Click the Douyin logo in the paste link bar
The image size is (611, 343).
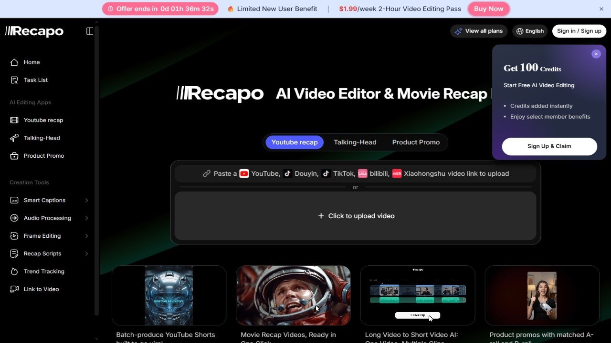(287, 173)
